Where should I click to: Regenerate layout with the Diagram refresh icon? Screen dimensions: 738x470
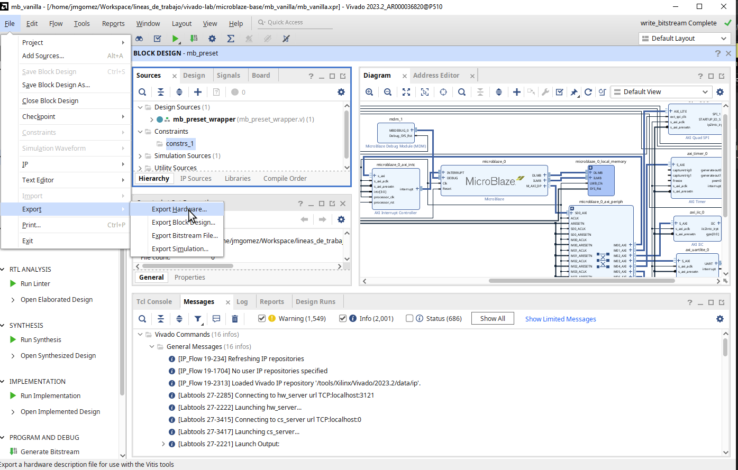pyautogui.click(x=588, y=92)
